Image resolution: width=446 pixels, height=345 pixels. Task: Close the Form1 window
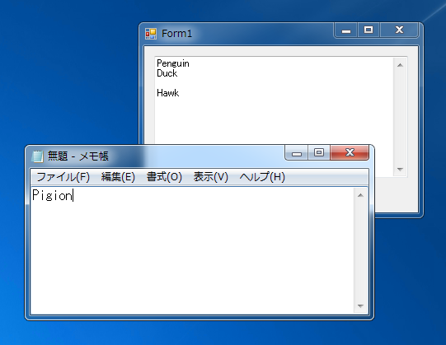pos(399,30)
